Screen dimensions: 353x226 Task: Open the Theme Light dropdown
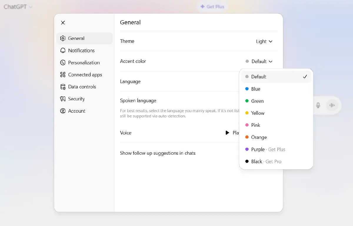coord(264,41)
